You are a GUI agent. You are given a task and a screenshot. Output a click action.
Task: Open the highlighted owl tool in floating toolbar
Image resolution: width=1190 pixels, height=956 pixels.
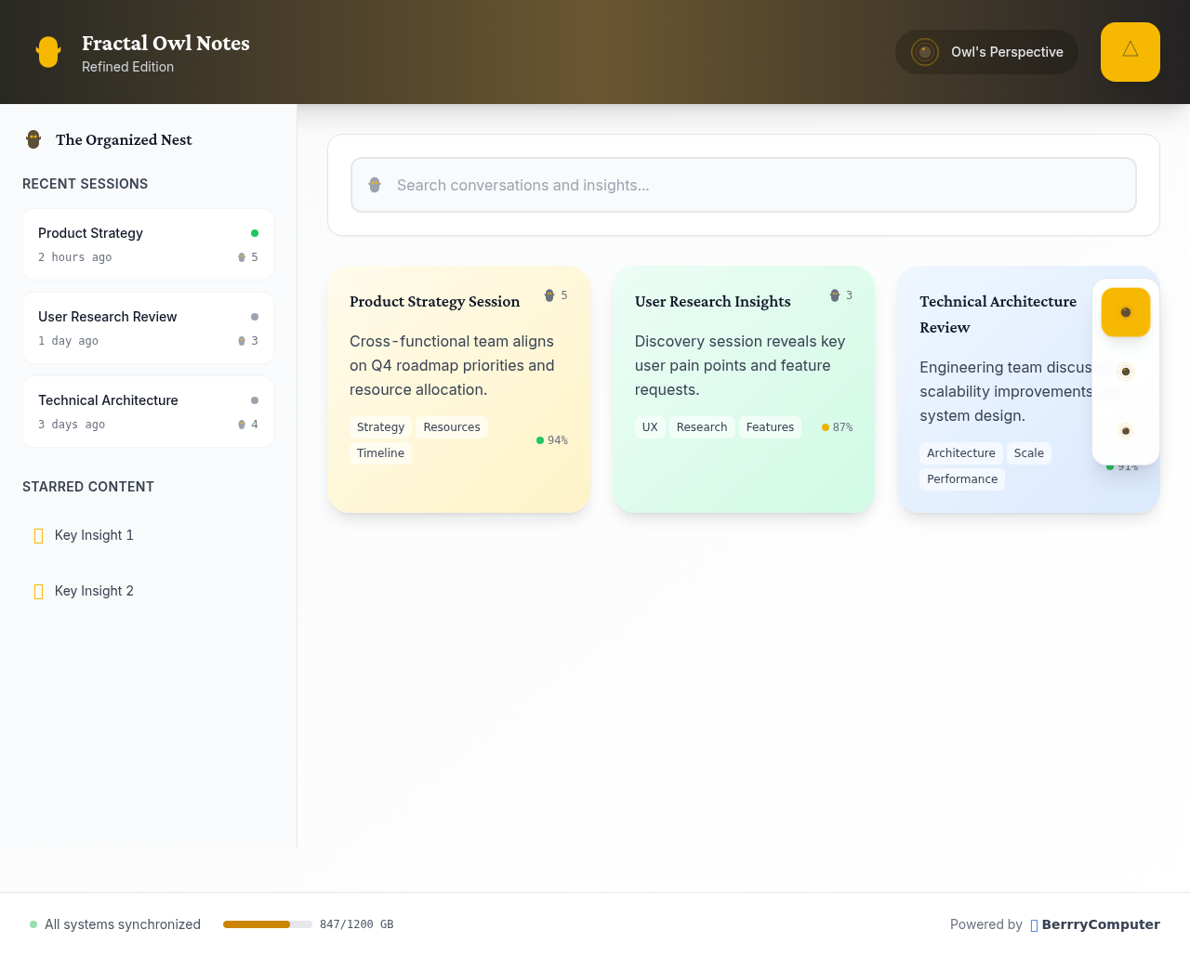(x=1125, y=312)
